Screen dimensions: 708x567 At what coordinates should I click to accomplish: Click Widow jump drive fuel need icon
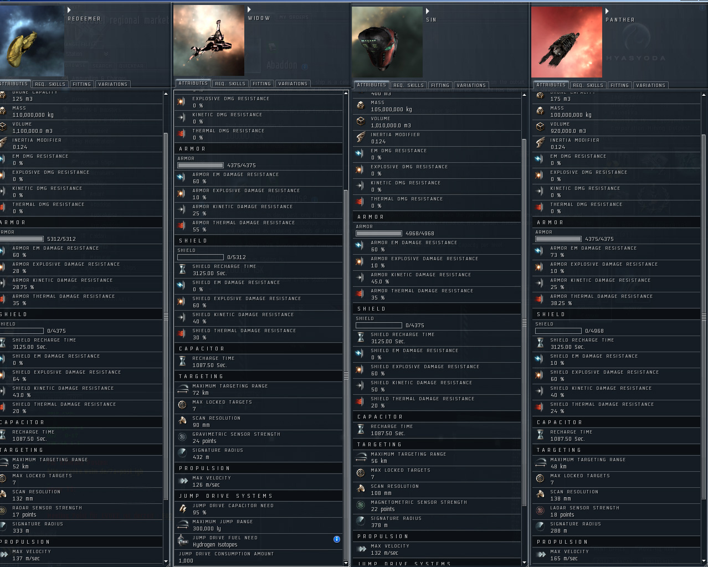182,541
